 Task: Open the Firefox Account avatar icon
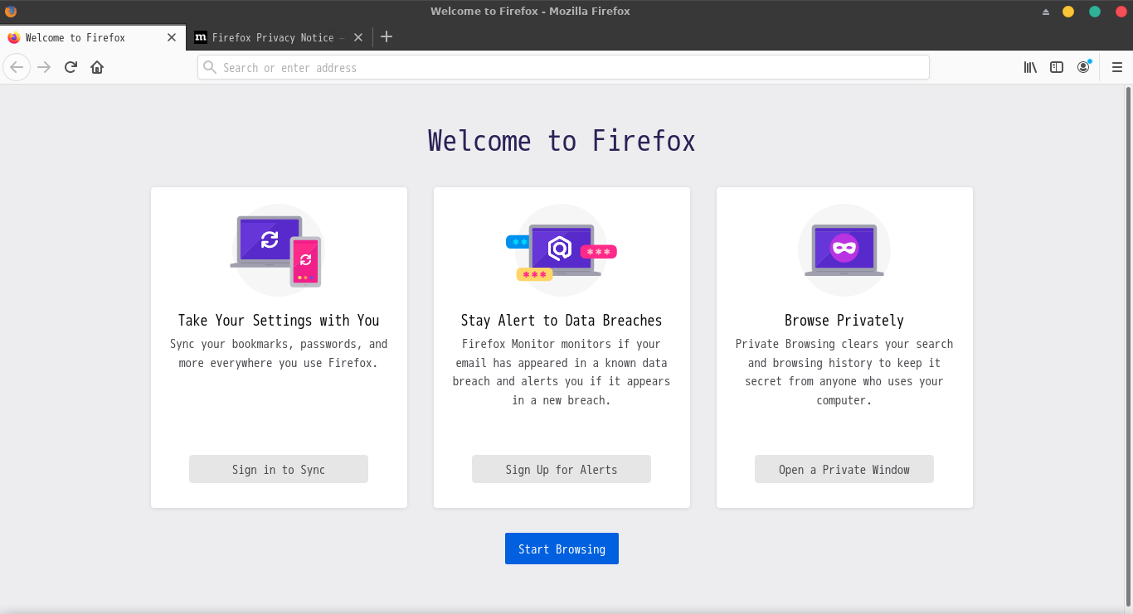[1083, 67]
